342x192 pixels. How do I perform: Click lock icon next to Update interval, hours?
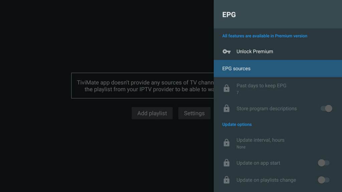coord(226,143)
